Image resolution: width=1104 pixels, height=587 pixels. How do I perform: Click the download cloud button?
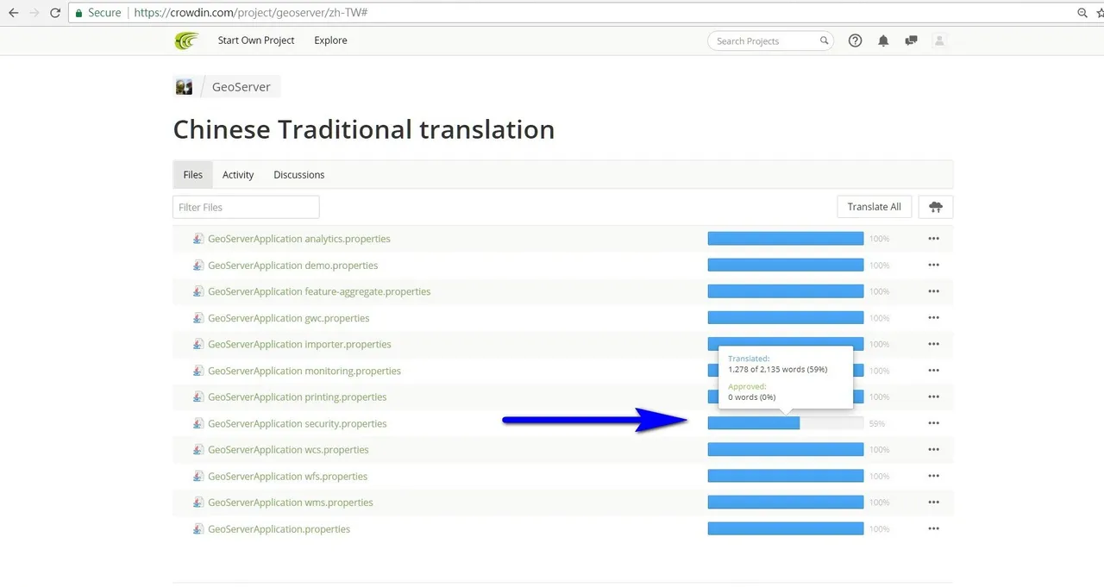tap(936, 207)
